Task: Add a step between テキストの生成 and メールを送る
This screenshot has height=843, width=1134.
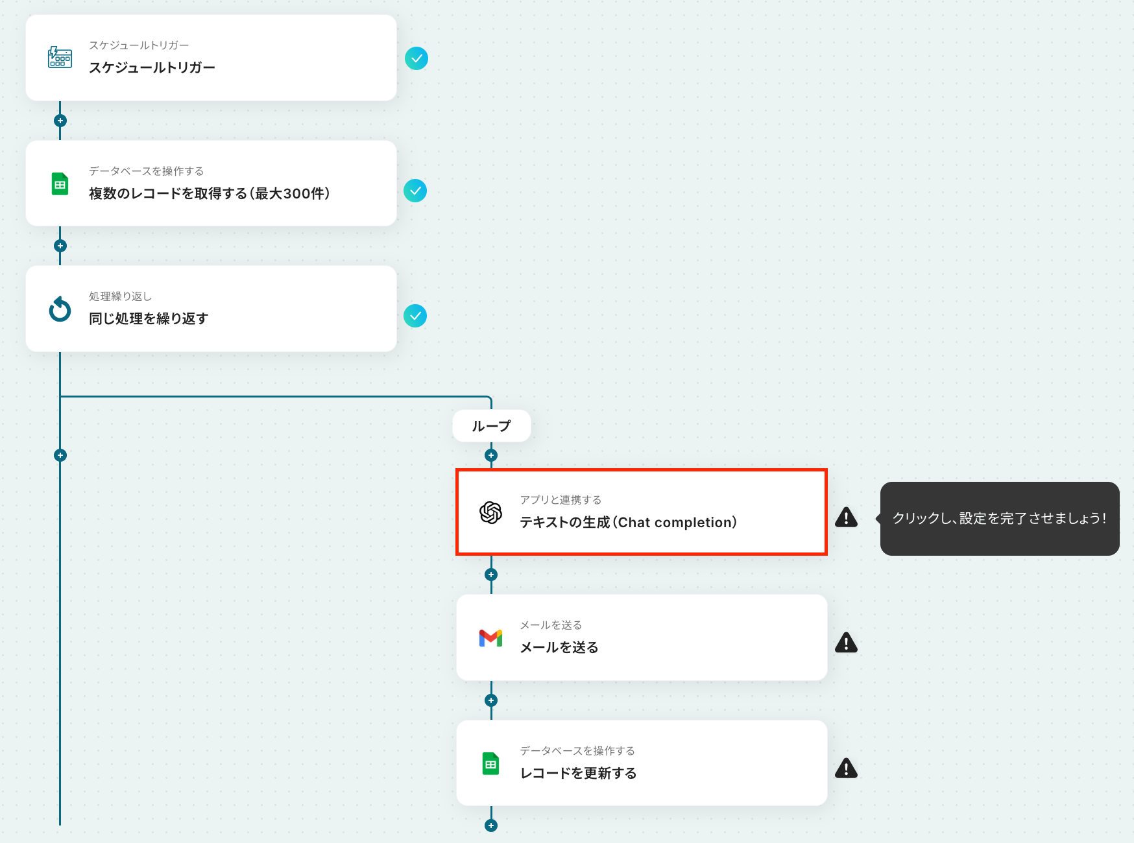Action: [491, 575]
